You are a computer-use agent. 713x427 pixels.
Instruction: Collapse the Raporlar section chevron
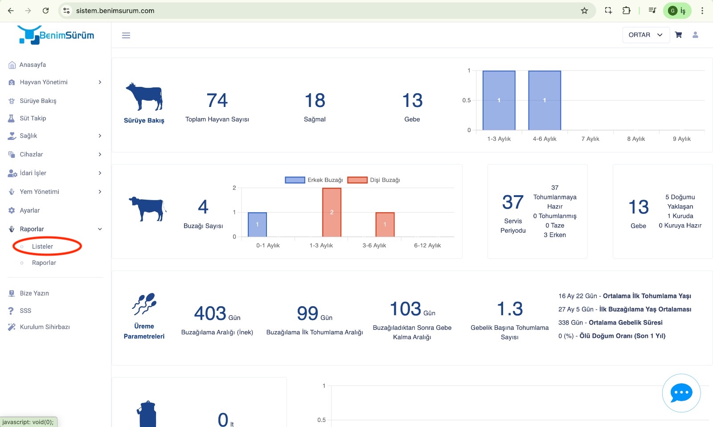click(x=100, y=229)
